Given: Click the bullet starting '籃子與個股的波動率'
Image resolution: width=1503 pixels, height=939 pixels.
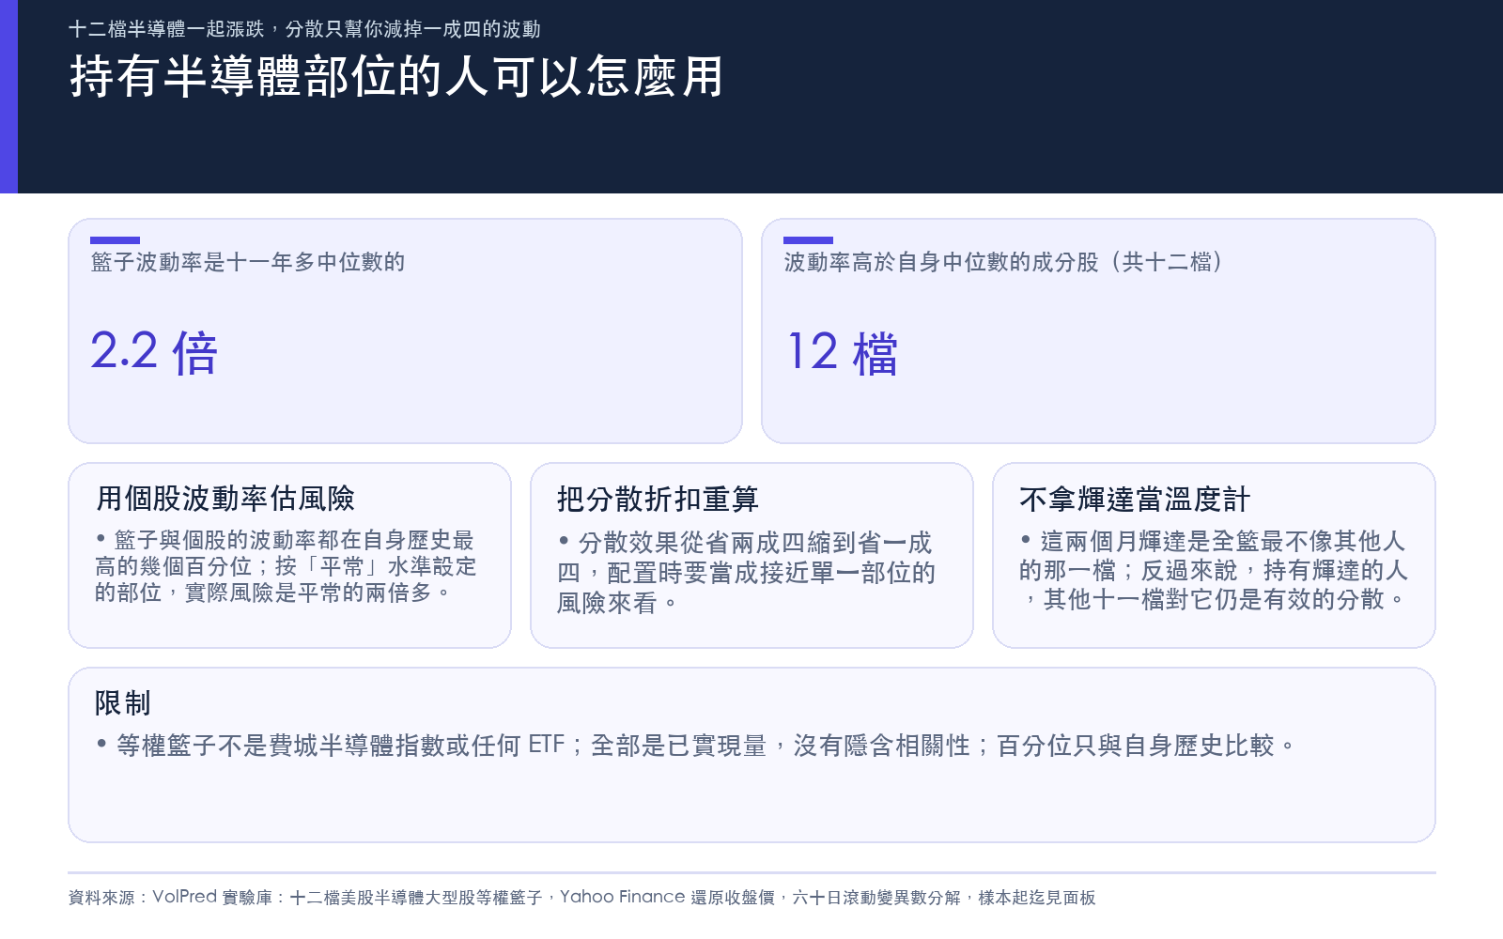Looking at the screenshot, I should pyautogui.click(x=287, y=566).
